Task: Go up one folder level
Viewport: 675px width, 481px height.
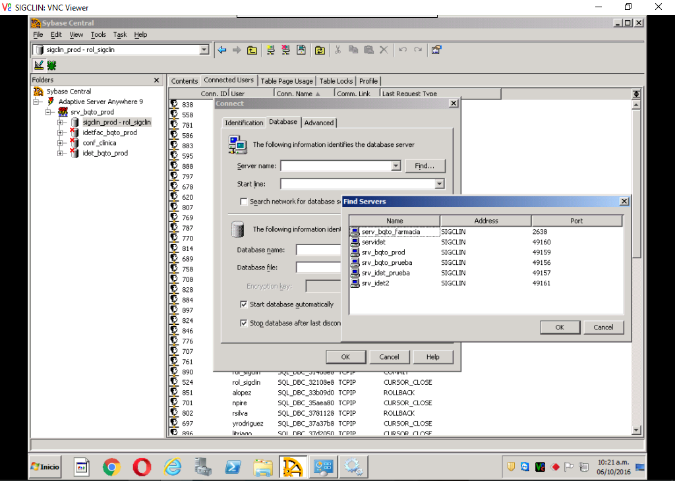Action: pyautogui.click(x=252, y=50)
